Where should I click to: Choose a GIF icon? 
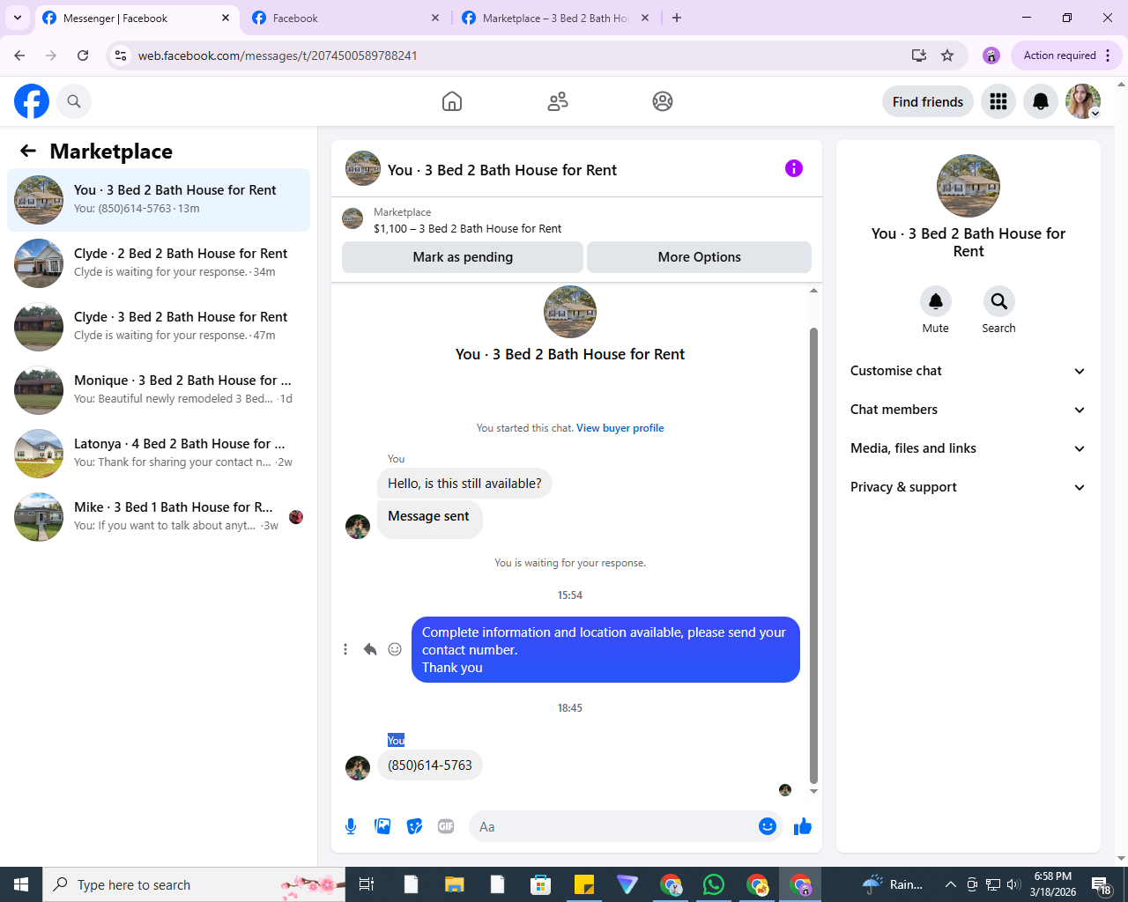click(x=446, y=826)
